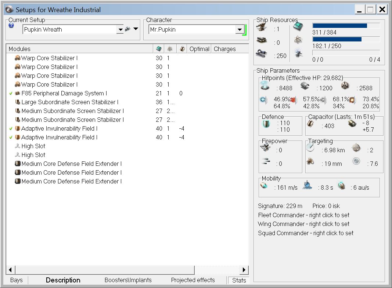The width and height of the screenshot is (392, 288).
Task: Click the blue help question mark icon
Action: coord(11,26)
